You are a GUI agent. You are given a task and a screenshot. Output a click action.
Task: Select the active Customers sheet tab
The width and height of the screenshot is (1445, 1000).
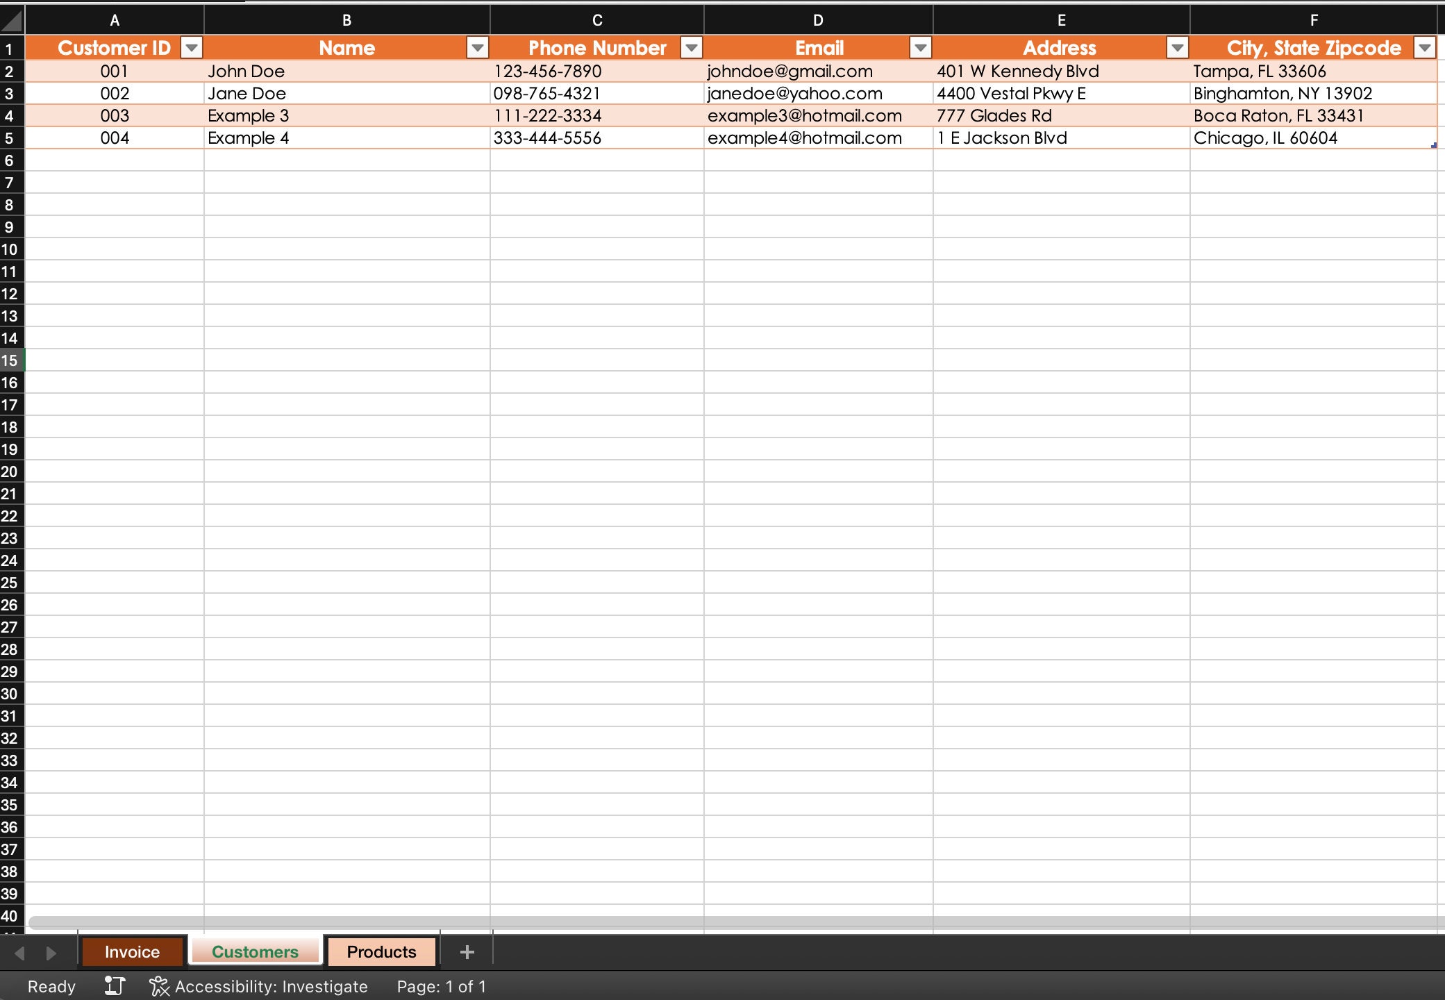(255, 951)
